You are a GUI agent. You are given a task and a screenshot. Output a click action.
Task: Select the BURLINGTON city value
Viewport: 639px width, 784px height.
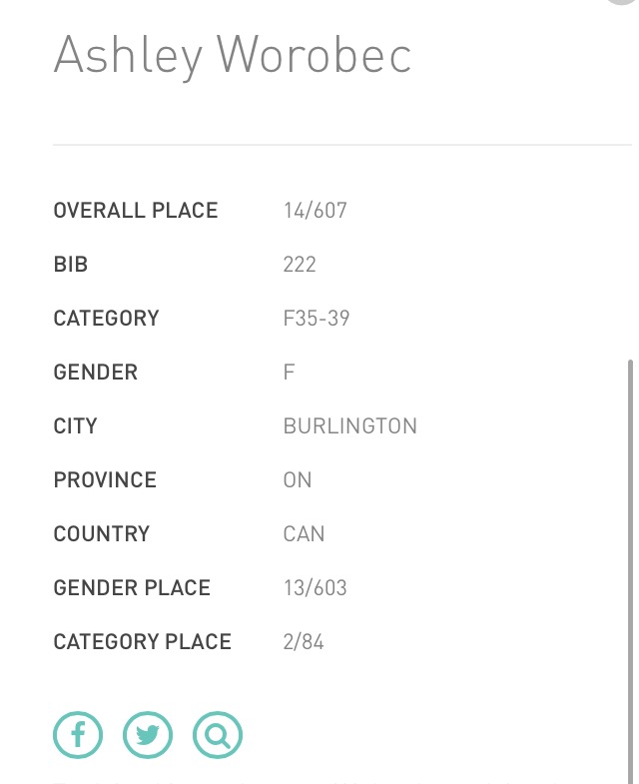click(350, 426)
